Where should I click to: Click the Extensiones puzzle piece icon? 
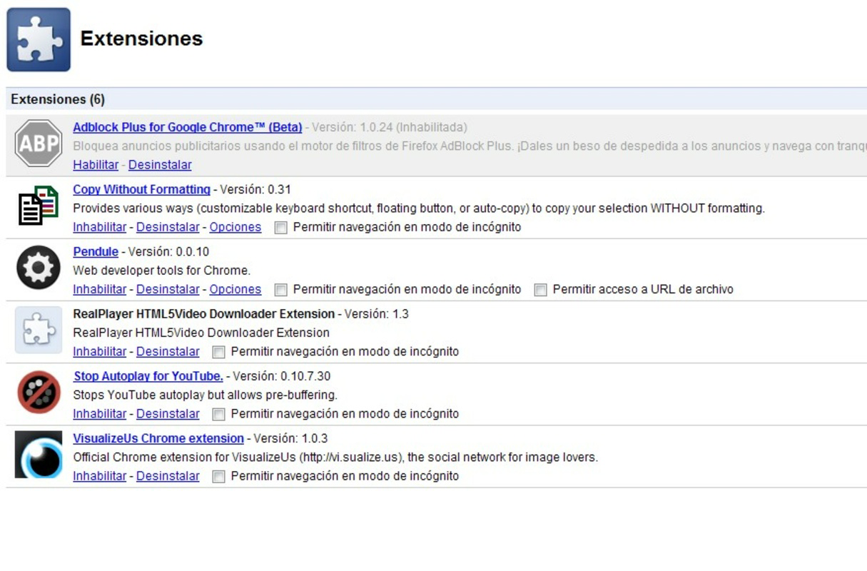[x=39, y=39]
